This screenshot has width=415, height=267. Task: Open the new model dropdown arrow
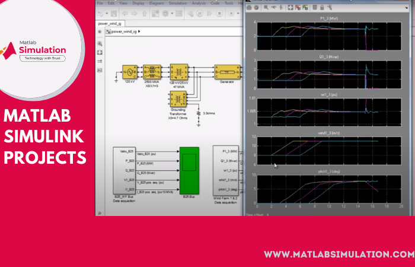point(107,14)
